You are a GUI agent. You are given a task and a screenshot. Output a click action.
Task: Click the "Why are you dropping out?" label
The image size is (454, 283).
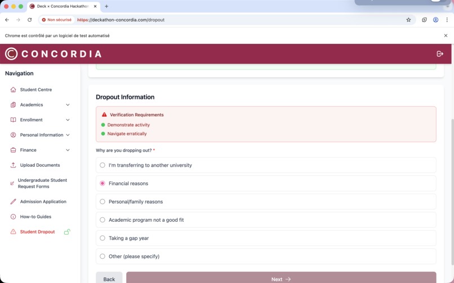123,150
